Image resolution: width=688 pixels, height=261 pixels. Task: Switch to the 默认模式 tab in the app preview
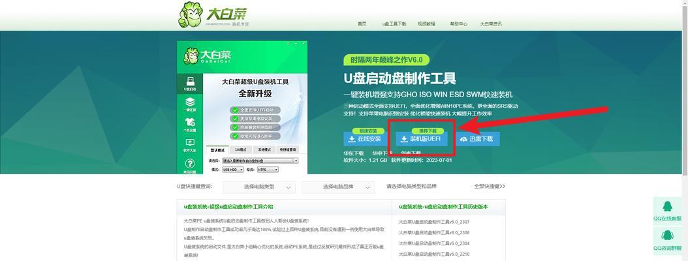coord(217,149)
